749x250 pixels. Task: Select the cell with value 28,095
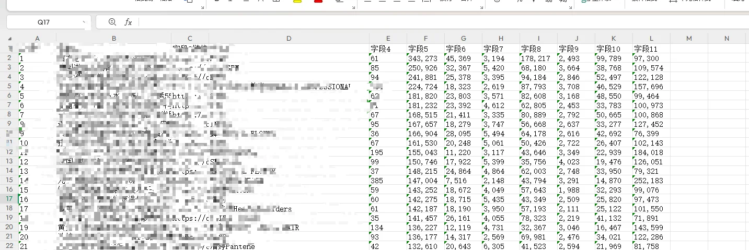(x=463, y=134)
